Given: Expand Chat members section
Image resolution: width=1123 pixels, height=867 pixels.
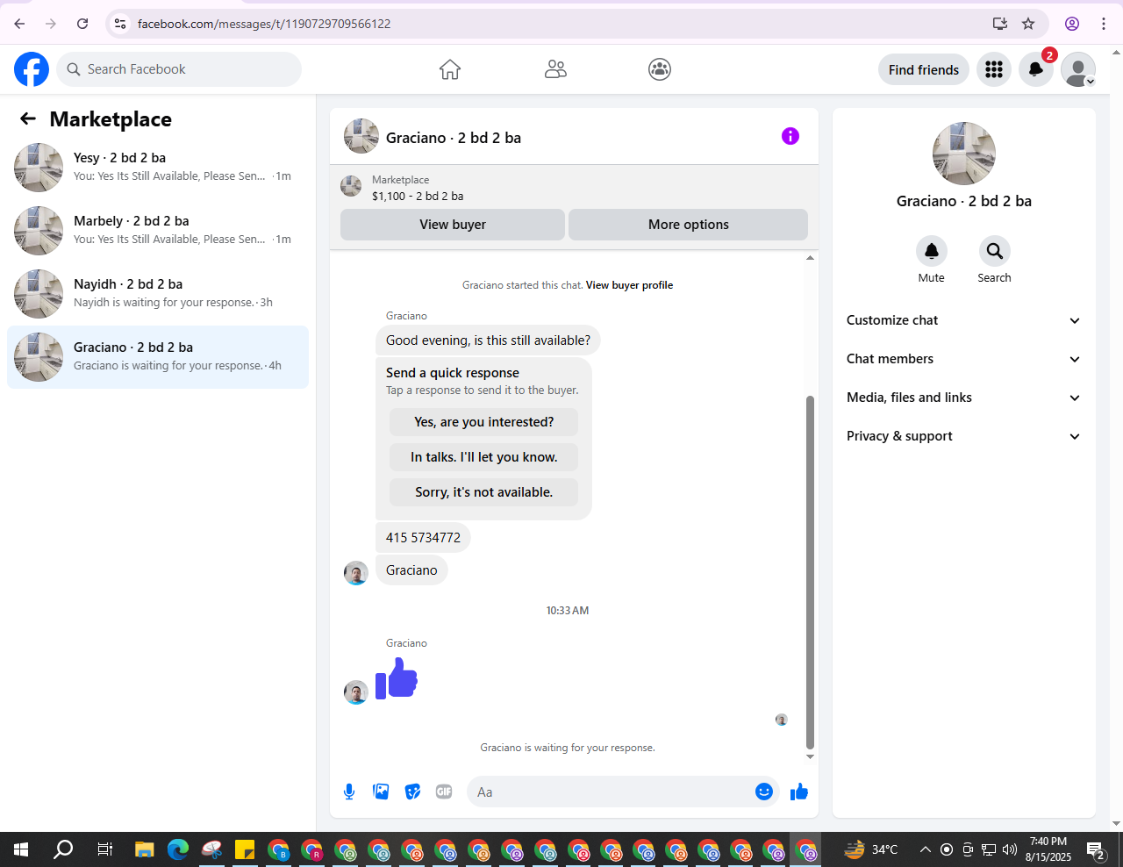Looking at the screenshot, I should click(x=963, y=359).
